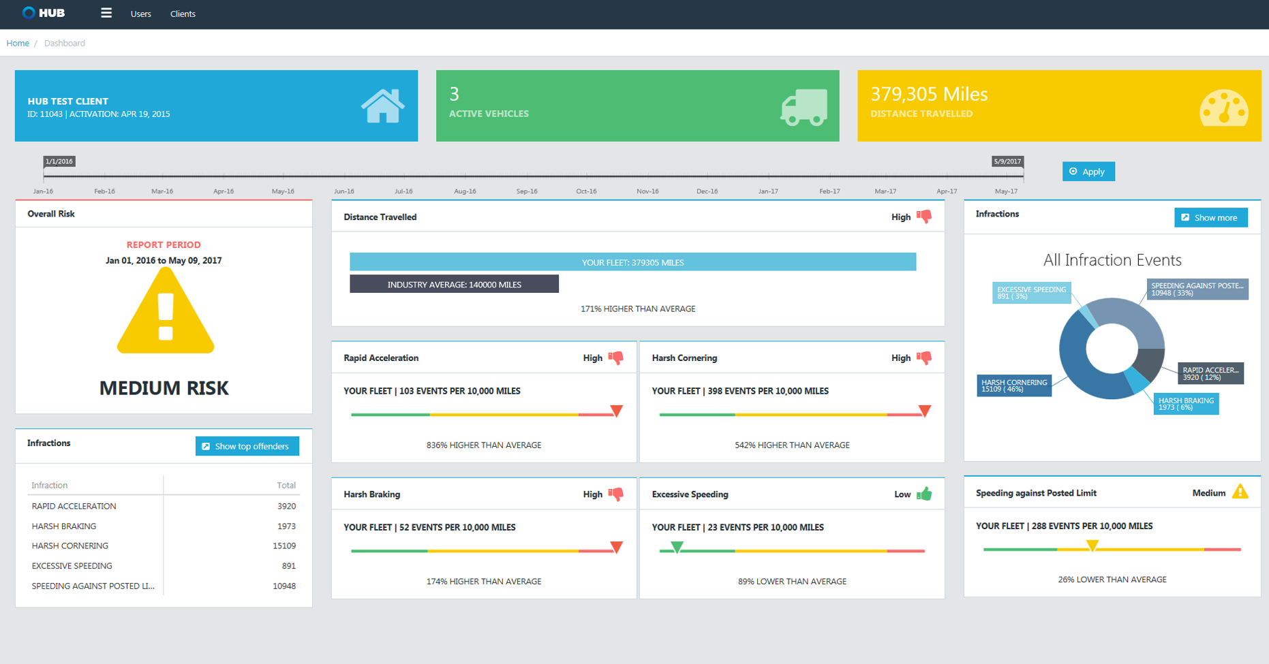1269x664 pixels.
Task: Click the Infraction column header
Action: [x=49, y=485]
